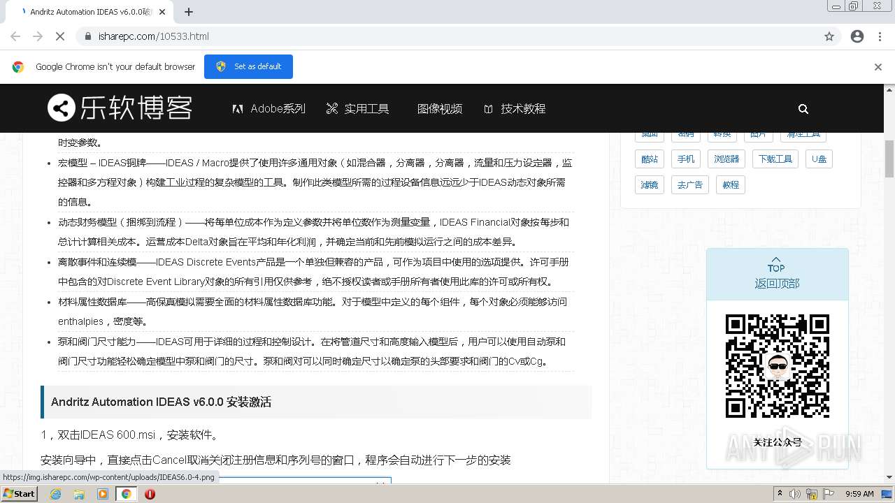Image resolution: width=895 pixels, height=503 pixels.
Task: Stop loading the page
Action: point(60,36)
